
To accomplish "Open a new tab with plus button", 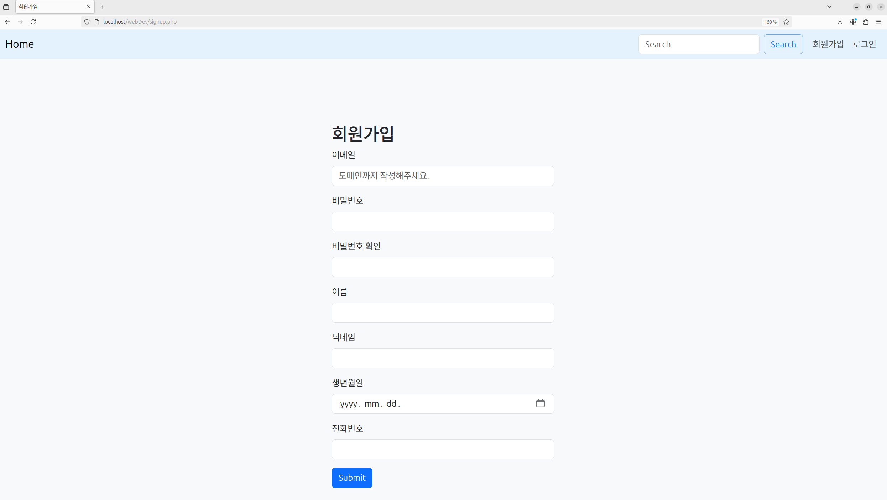I will (102, 7).
